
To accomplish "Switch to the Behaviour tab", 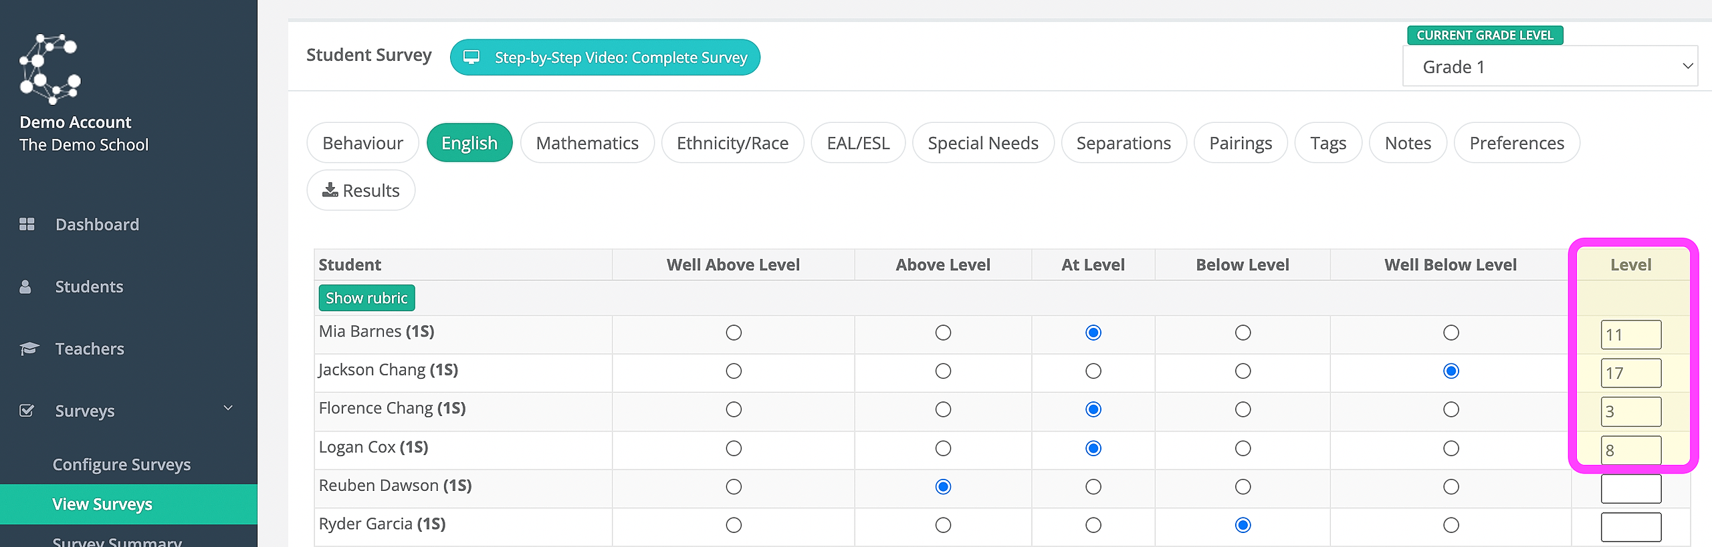I will [362, 143].
